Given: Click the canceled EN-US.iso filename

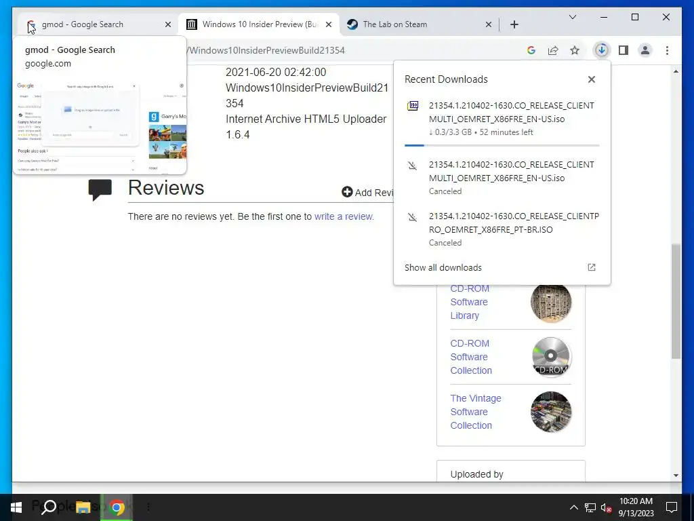Looking at the screenshot, I should coord(512,171).
